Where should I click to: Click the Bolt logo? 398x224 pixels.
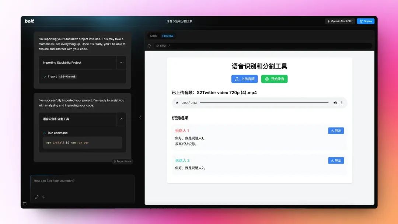click(29, 21)
